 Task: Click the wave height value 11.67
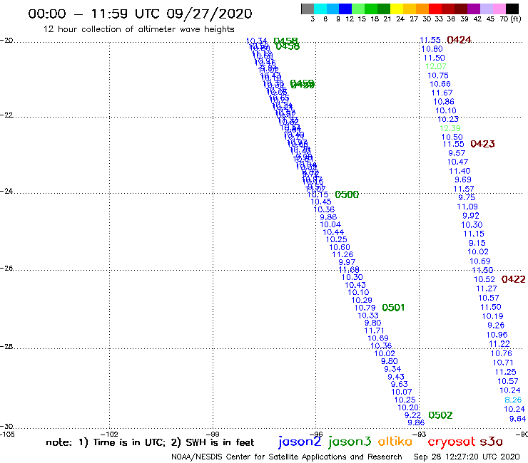pyautogui.click(x=442, y=93)
